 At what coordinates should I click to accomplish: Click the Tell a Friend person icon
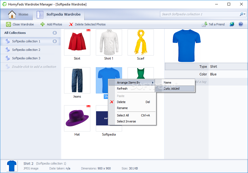coord(204,24)
